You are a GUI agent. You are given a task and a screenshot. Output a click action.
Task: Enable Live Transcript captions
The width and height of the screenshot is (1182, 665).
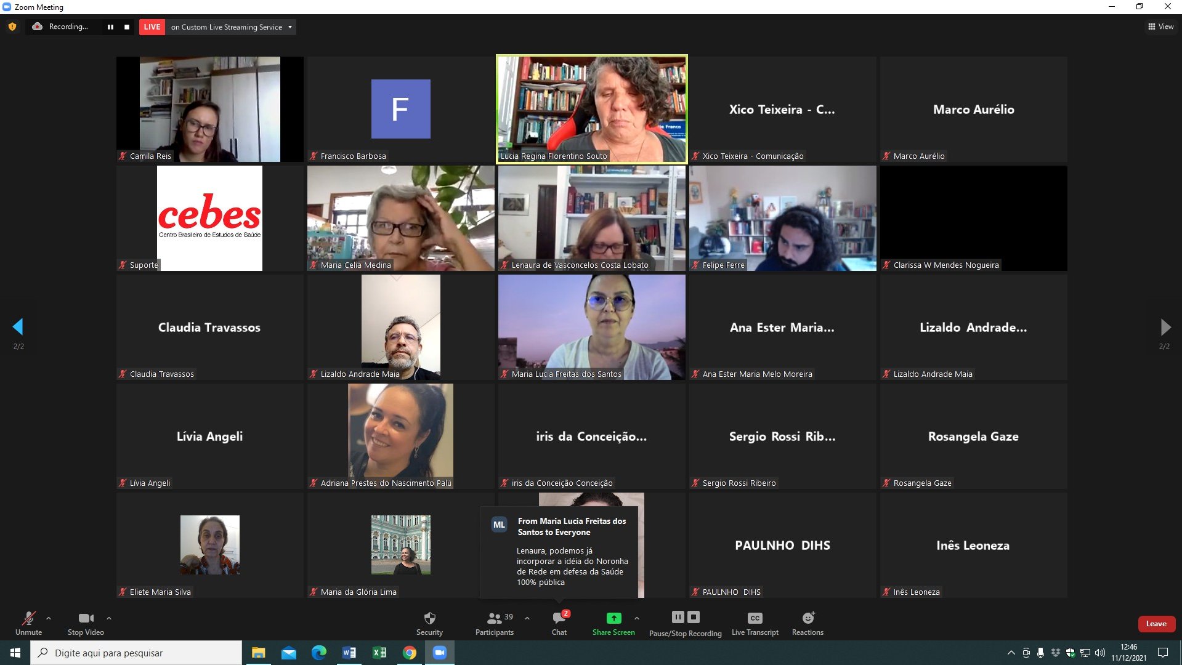755,623
